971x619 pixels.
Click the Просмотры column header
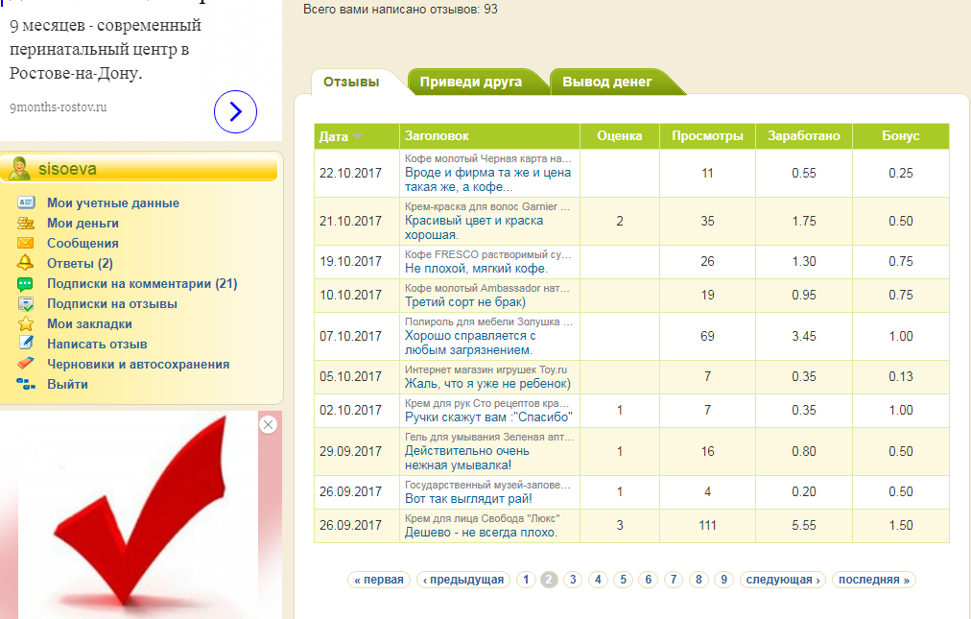pyautogui.click(x=707, y=136)
